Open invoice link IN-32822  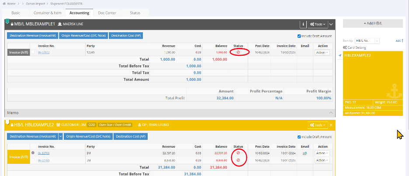click(x=44, y=52)
